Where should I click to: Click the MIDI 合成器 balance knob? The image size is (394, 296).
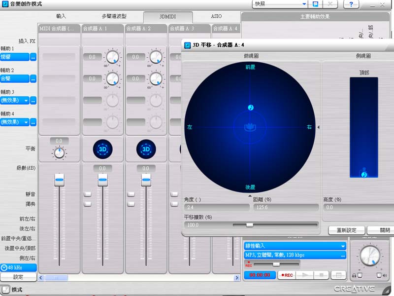point(59,153)
